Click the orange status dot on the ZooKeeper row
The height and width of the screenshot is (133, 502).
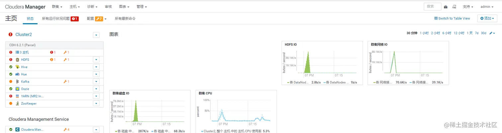(11, 103)
